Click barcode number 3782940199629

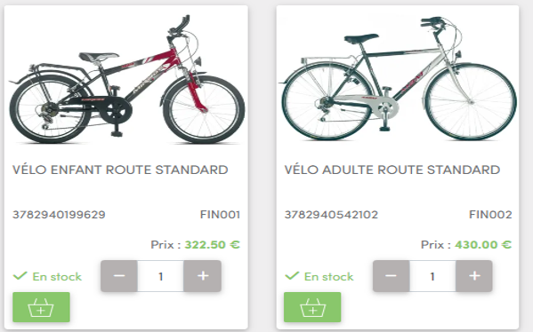59,215
